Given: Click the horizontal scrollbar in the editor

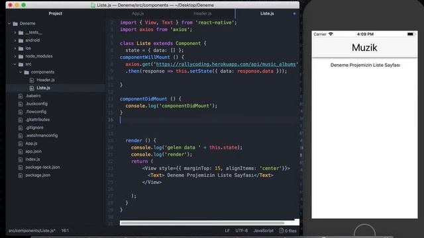Looking at the screenshot, I should [202, 223].
